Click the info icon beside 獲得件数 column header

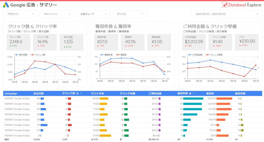tap(190, 93)
